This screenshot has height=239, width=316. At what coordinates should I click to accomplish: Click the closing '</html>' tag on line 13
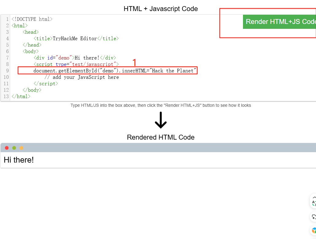pos(21,97)
